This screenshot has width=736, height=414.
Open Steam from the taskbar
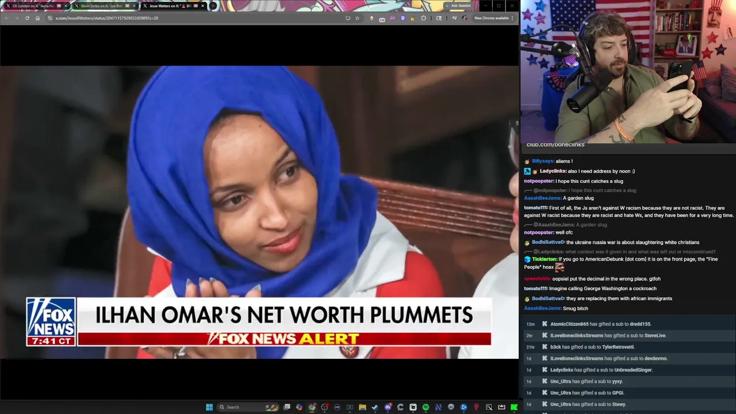[x=375, y=407]
